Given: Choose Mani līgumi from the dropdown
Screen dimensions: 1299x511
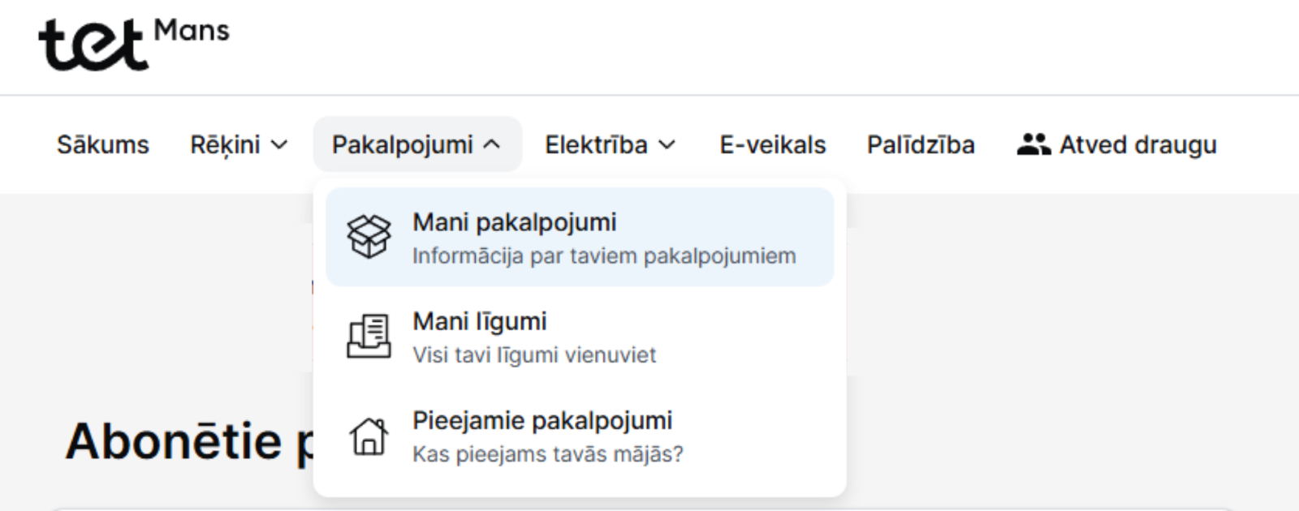Looking at the screenshot, I should click(580, 337).
